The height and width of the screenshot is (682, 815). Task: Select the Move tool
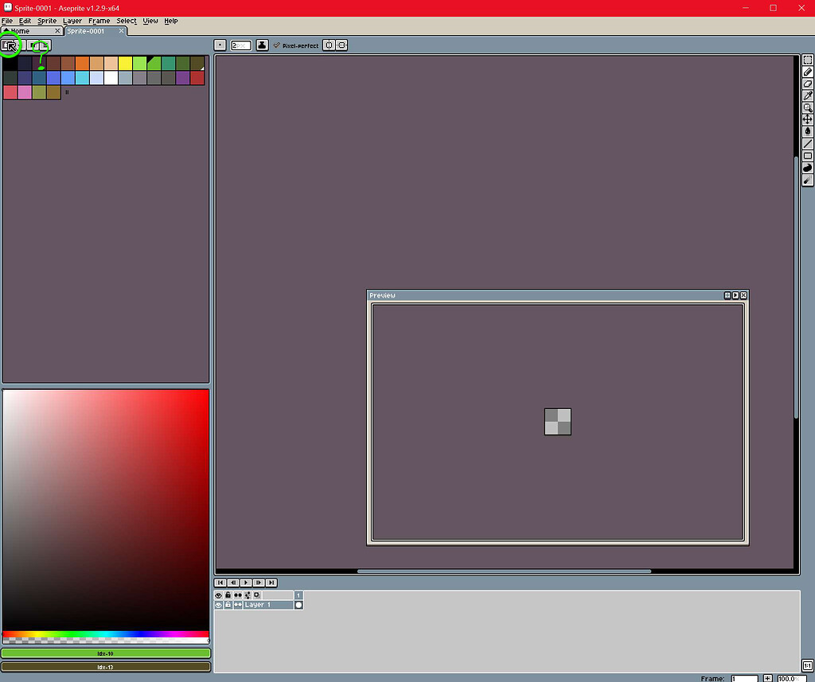(808, 119)
